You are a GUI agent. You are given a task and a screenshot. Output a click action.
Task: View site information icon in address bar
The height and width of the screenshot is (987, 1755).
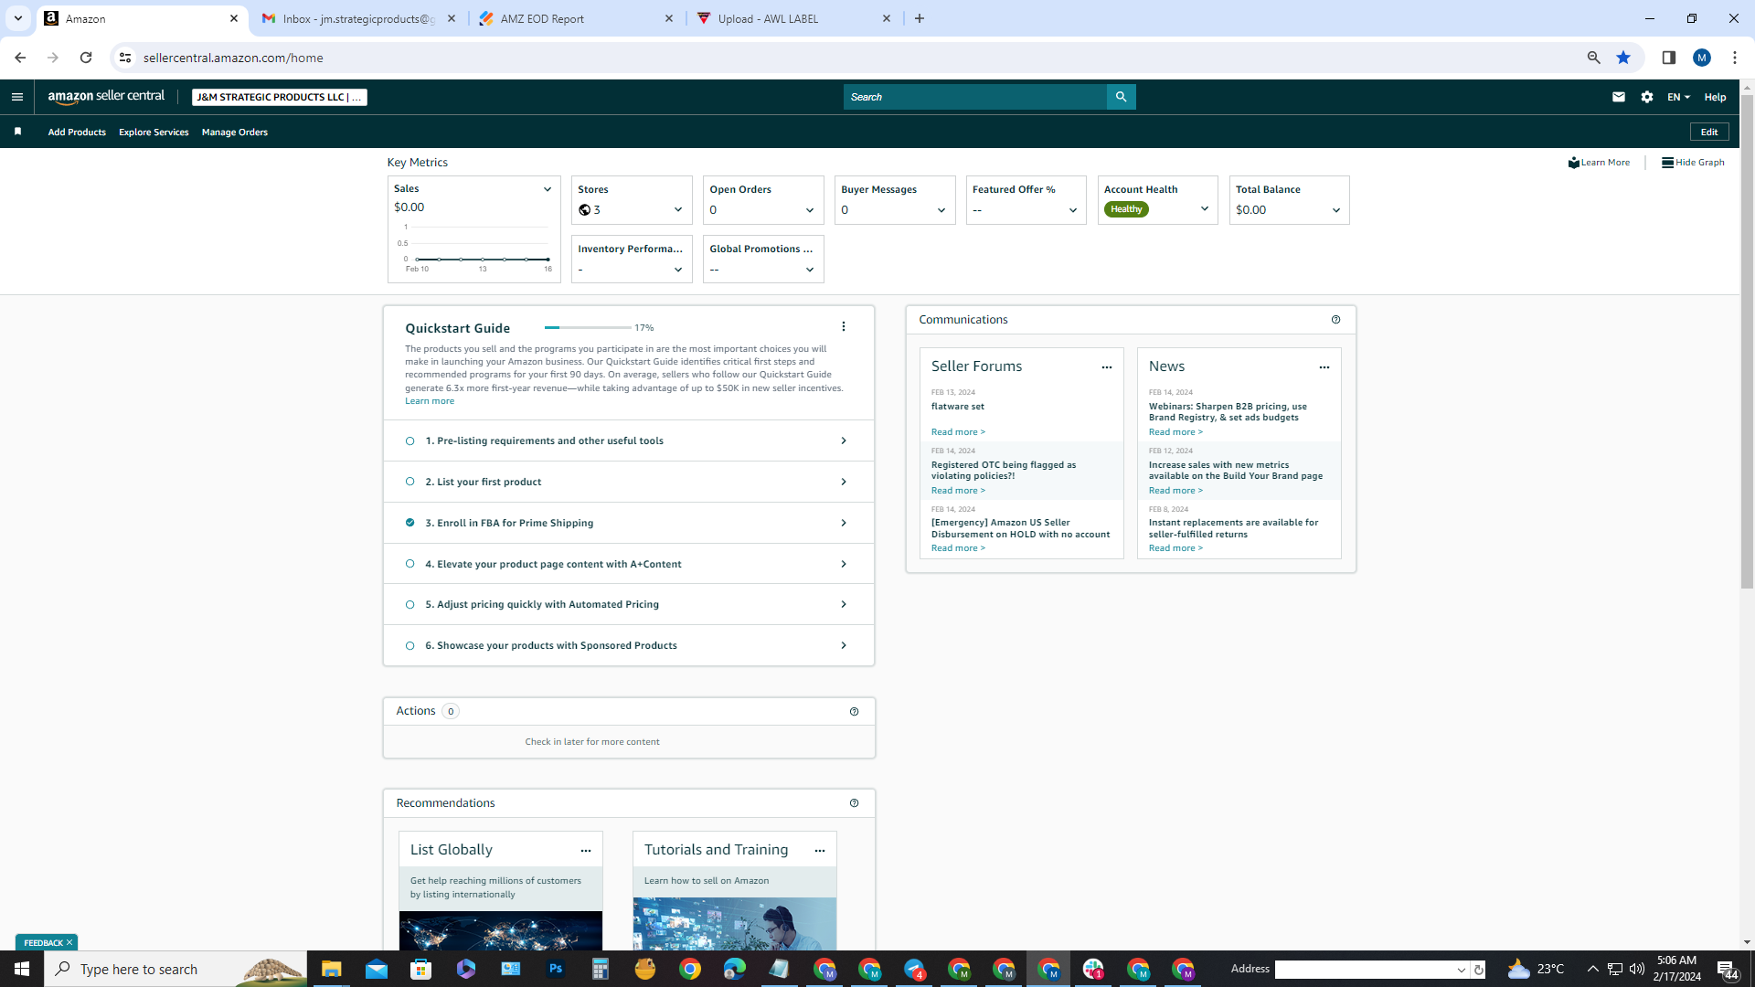pyautogui.click(x=125, y=58)
